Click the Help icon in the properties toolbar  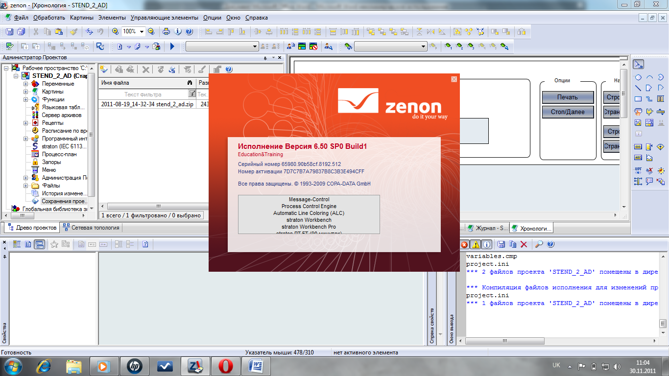pos(145,244)
